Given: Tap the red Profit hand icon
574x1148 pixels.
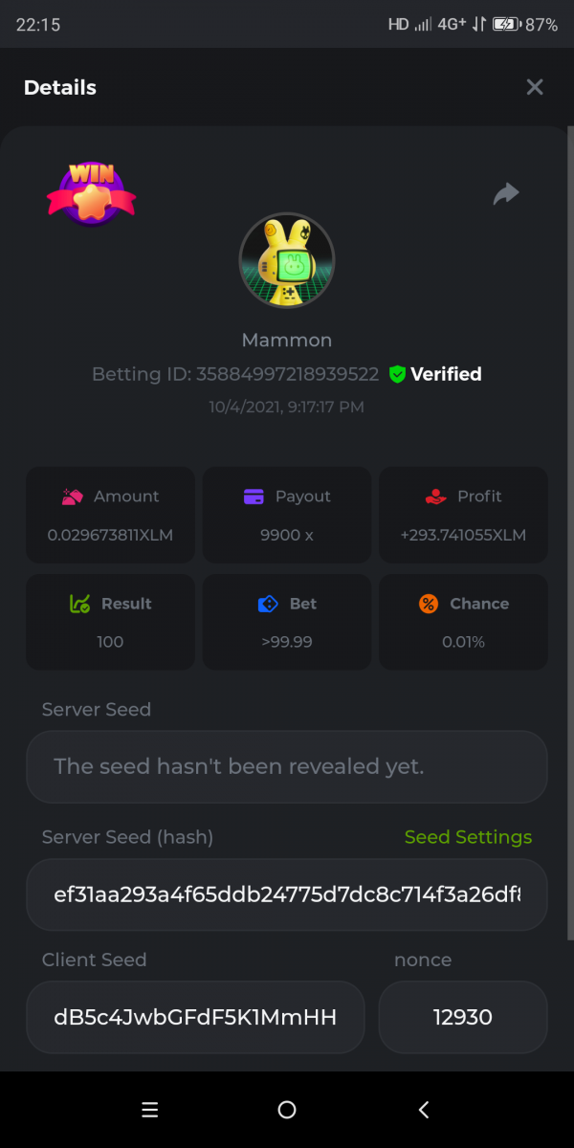Looking at the screenshot, I should tap(435, 497).
